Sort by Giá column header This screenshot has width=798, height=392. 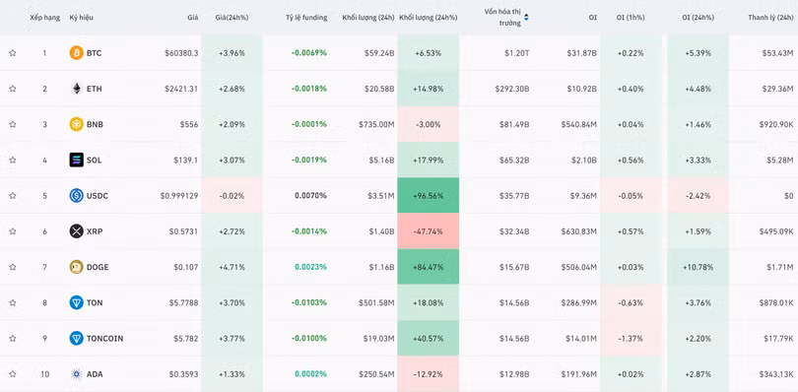192,18
